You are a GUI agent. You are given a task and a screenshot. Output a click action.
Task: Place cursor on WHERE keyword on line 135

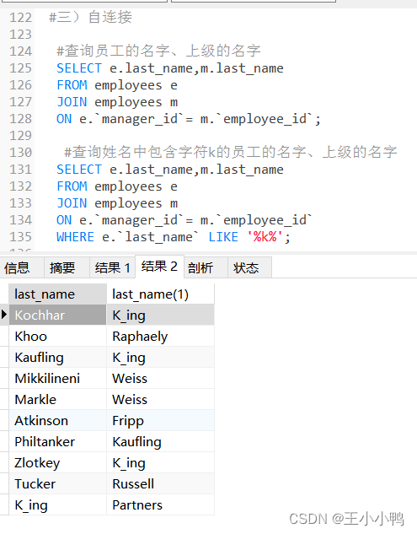click(x=75, y=237)
